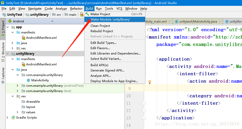Image resolution: width=242 pixels, height=129 pixels.
Task: Collapse the app manifests folder
Action: [x=13, y=32]
